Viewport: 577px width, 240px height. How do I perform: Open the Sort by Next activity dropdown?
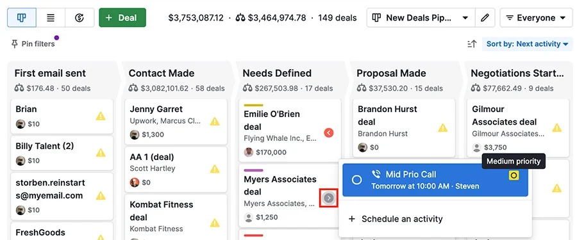(x=528, y=44)
